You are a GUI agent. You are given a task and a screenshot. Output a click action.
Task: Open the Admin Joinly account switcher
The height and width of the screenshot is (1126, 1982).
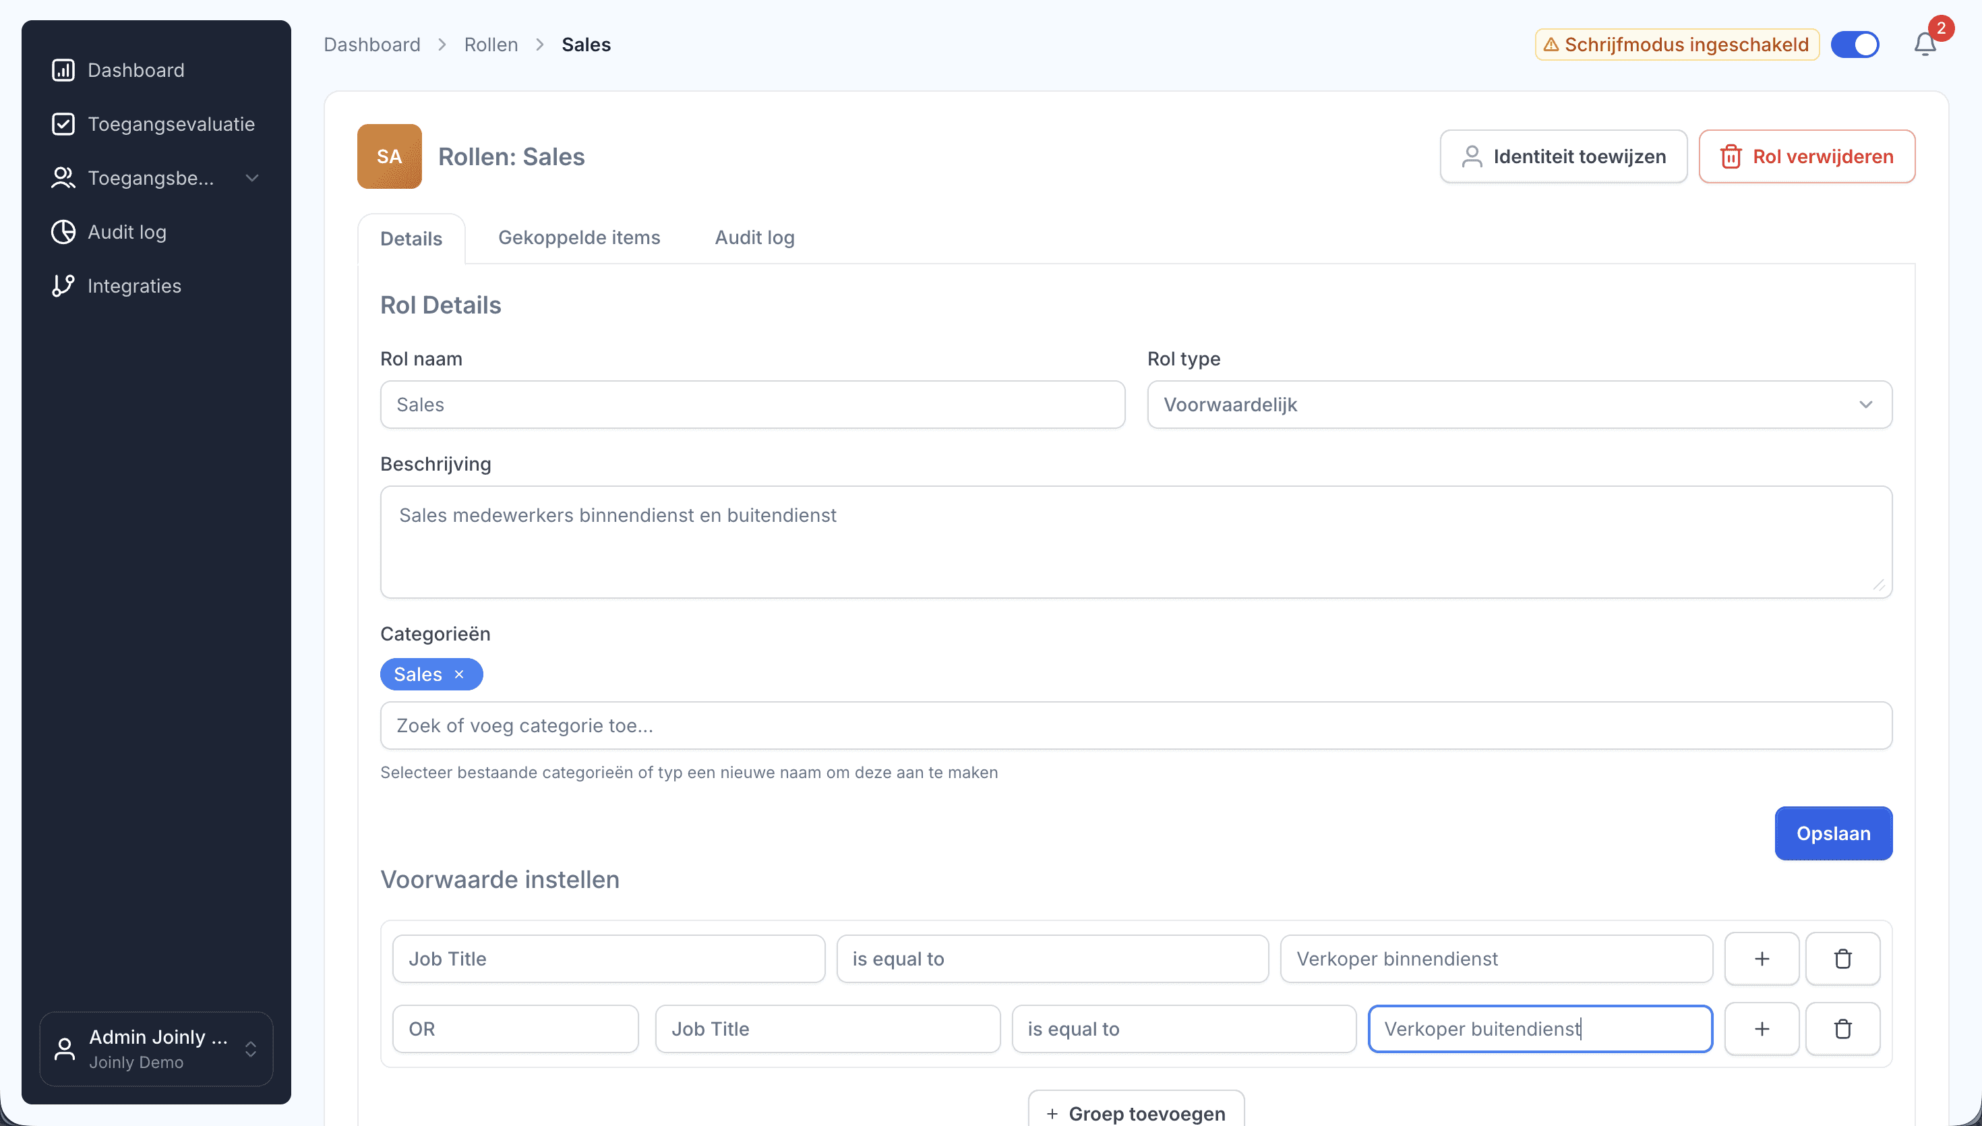pyautogui.click(x=156, y=1048)
